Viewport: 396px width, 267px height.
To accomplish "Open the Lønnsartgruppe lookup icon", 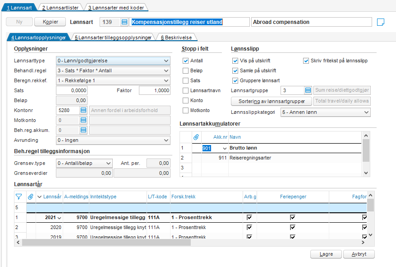I will pos(308,90).
